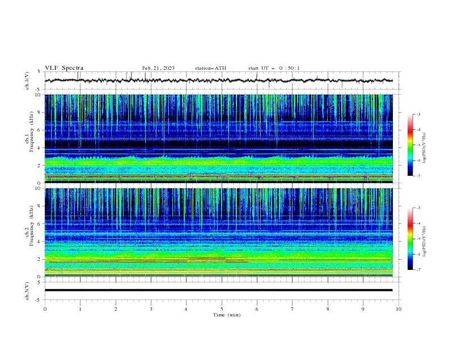Click the "2" kHz tick of ch.2 spectrogram
This screenshot has height=347, width=449.
[x=40, y=259]
